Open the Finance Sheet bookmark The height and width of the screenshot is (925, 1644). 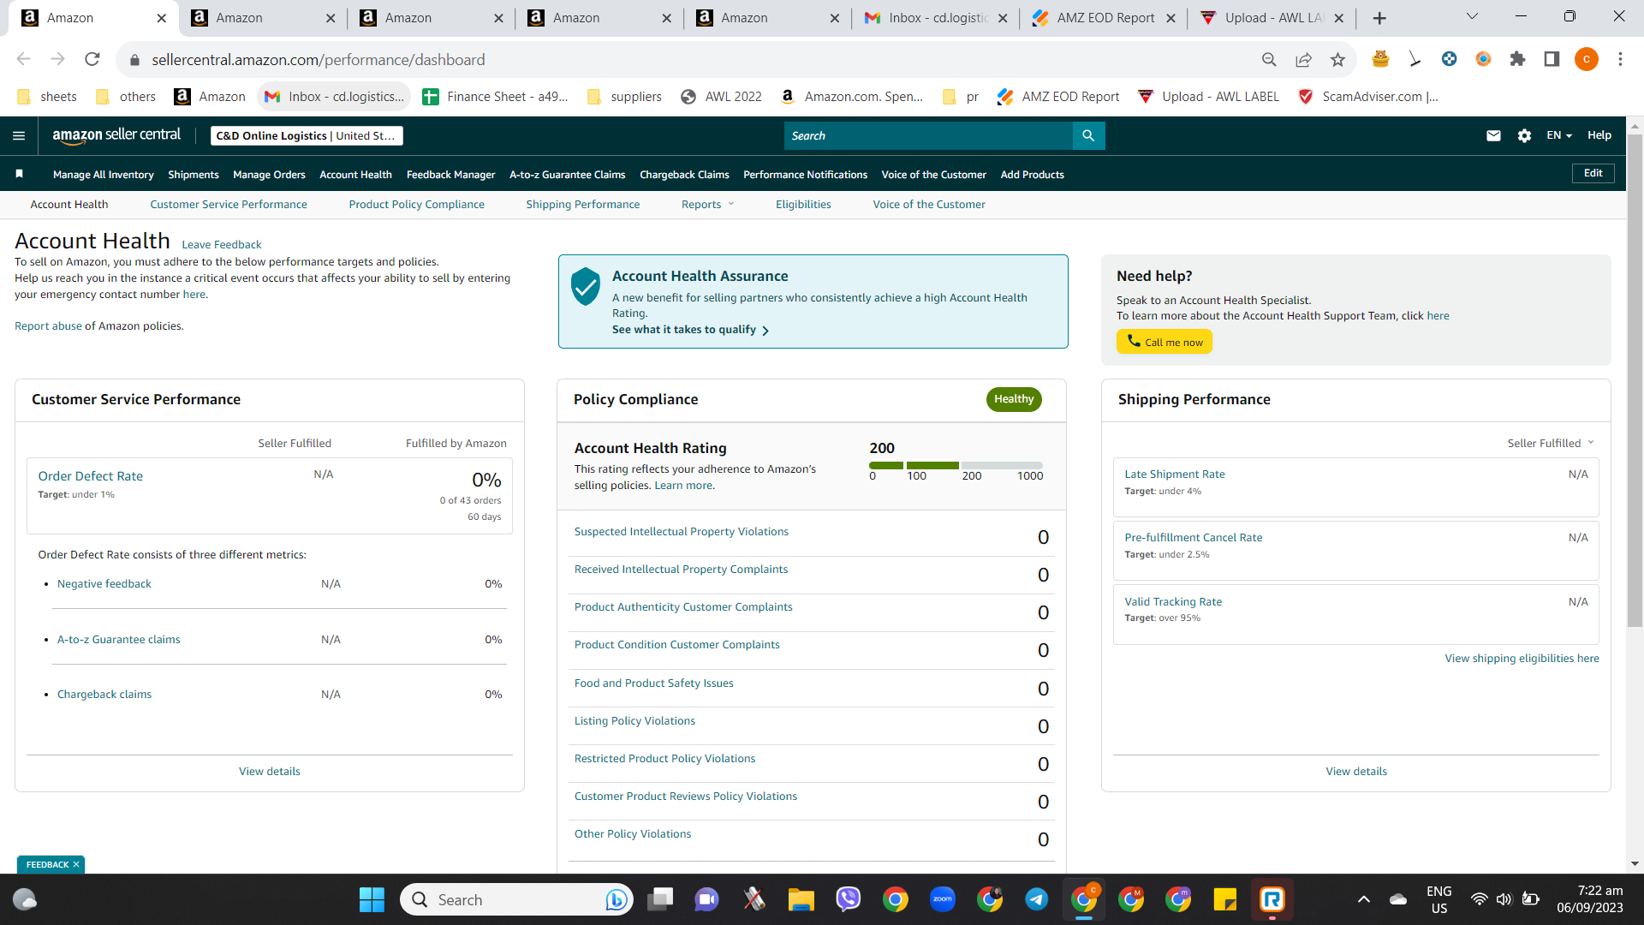point(496,97)
